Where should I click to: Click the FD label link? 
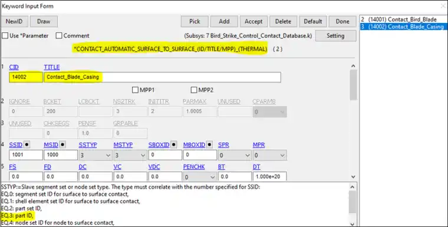coord(47,167)
